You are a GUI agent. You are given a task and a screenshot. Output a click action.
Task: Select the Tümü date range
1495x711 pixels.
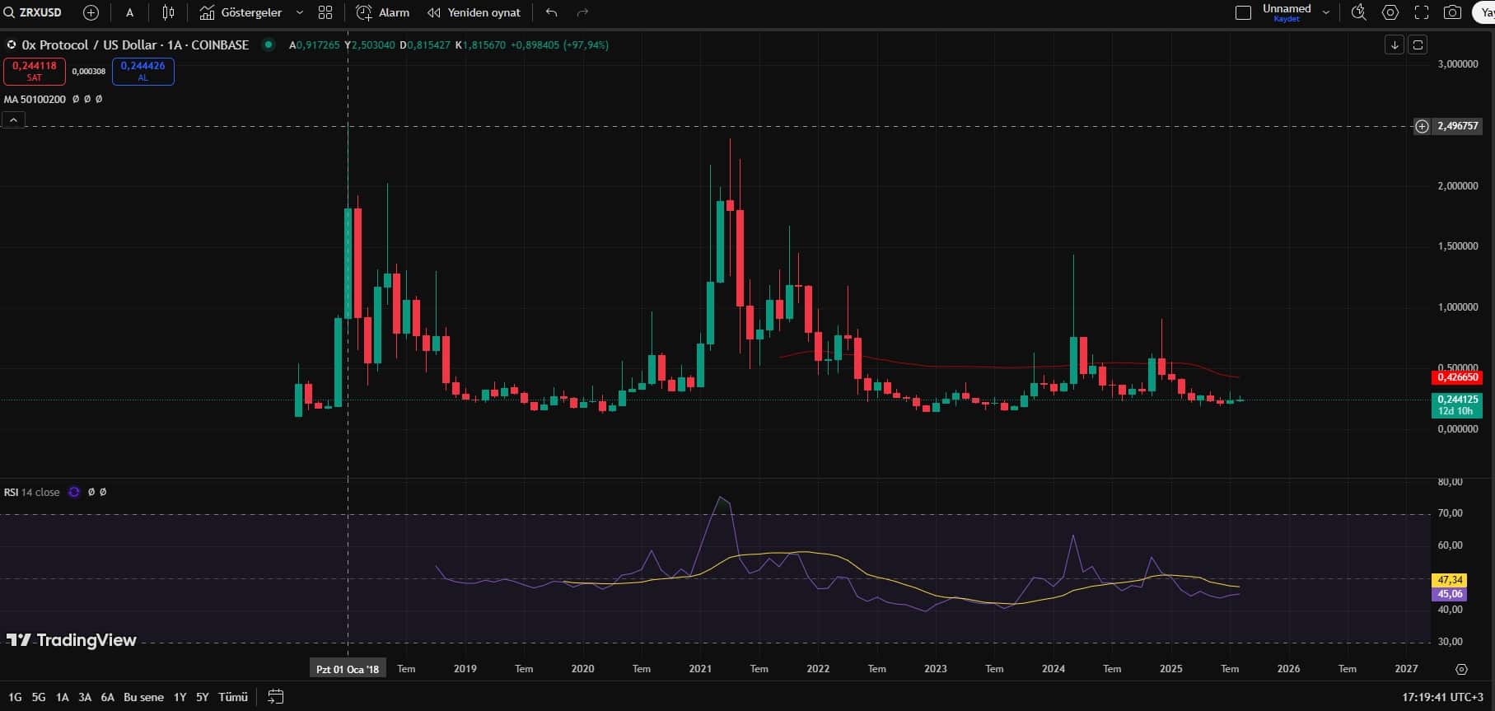tap(233, 697)
